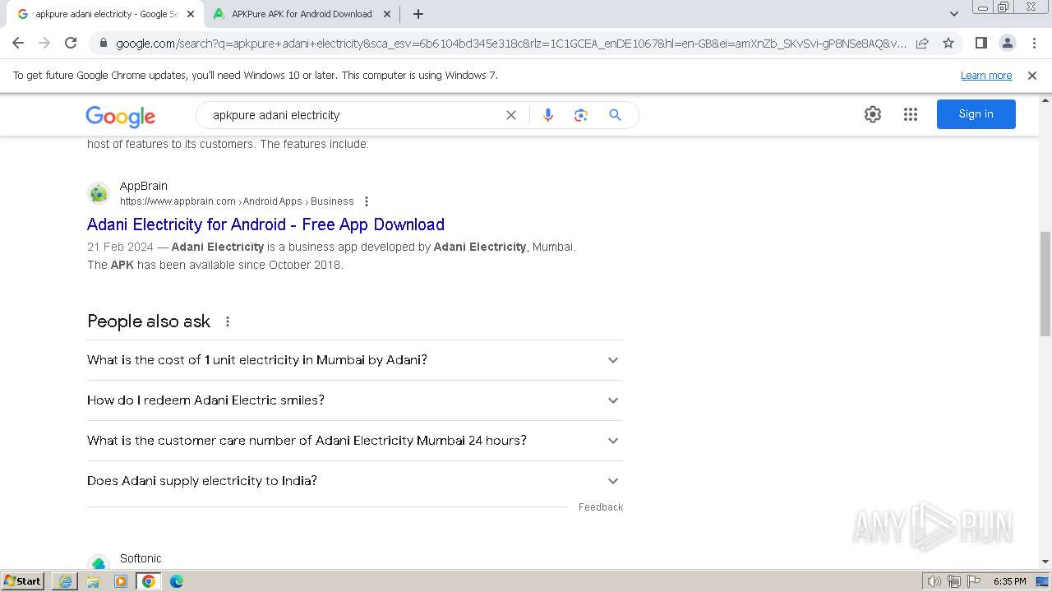1052x592 pixels.
Task: Open Windows Explorer from taskbar
Action: (x=93, y=581)
